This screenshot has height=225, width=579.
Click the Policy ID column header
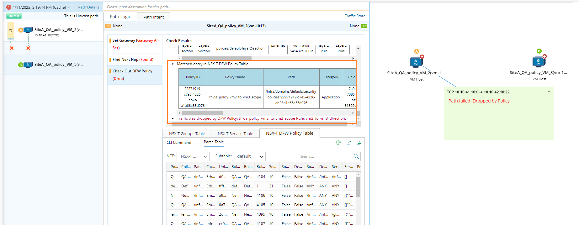[193, 77]
